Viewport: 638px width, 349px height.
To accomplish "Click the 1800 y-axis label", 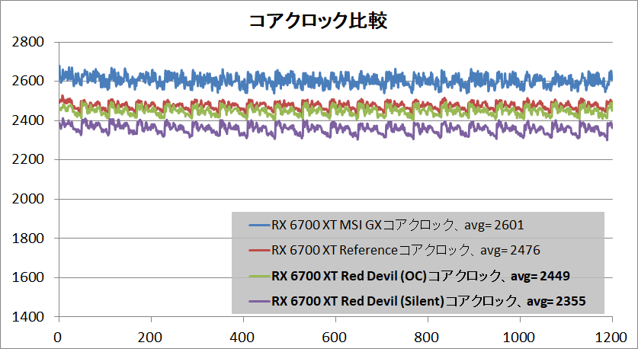I will click(28, 239).
